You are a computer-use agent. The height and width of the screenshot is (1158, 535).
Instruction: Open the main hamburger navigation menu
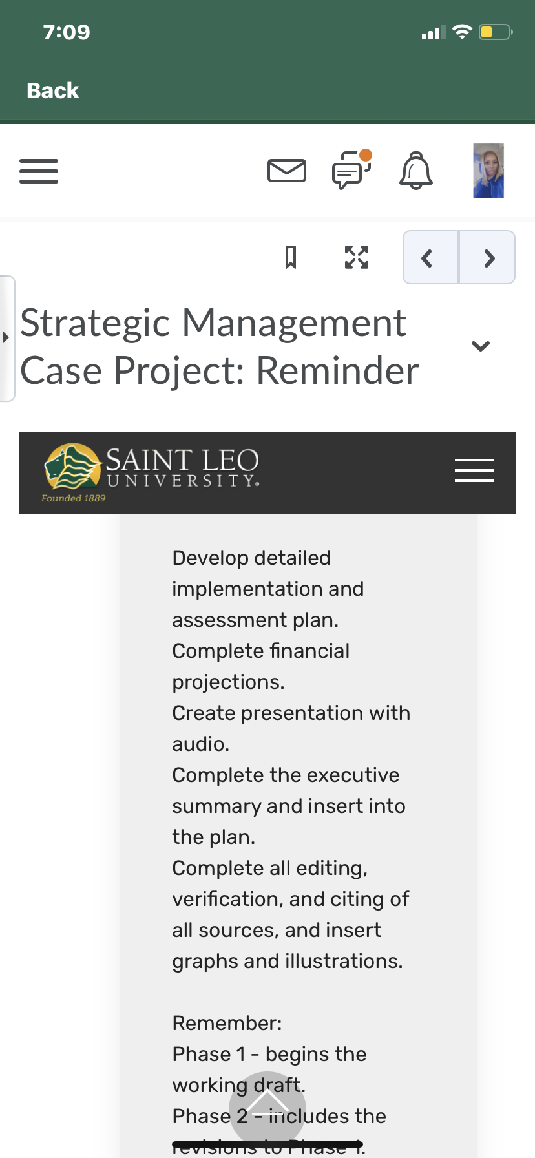click(39, 171)
